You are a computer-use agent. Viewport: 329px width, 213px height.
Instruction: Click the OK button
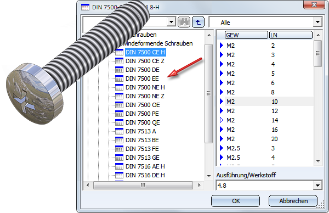(235, 201)
